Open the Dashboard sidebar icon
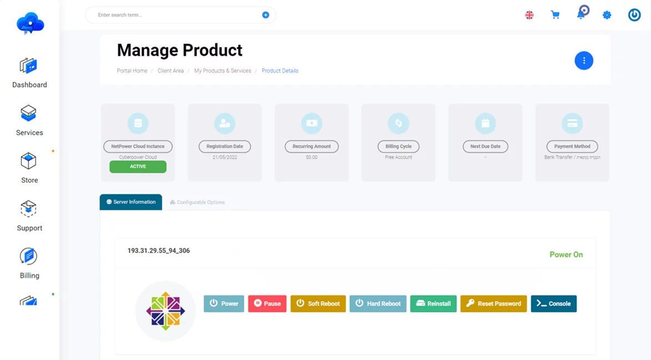This screenshot has width=651, height=360. [29, 66]
